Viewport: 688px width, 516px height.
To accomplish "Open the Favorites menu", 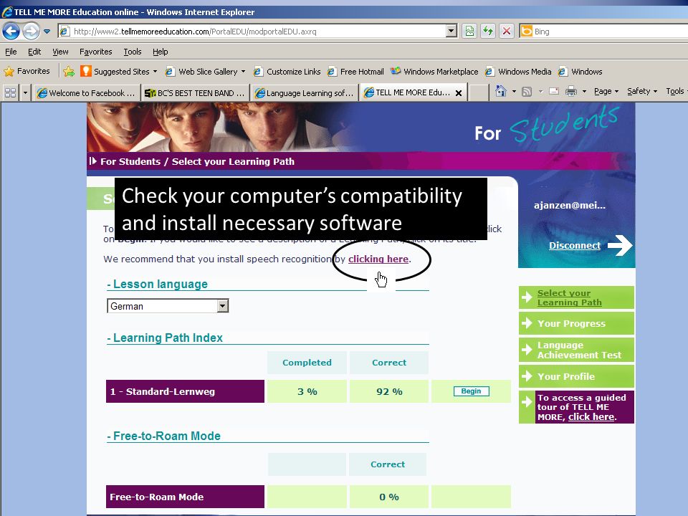I will click(x=95, y=52).
